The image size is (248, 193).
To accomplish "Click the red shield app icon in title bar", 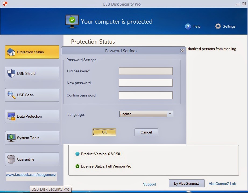I will click(5, 4).
